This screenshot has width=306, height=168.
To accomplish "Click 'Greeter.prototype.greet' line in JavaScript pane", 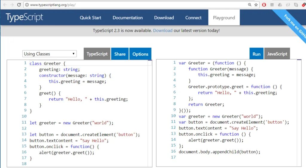I will [235, 87].
